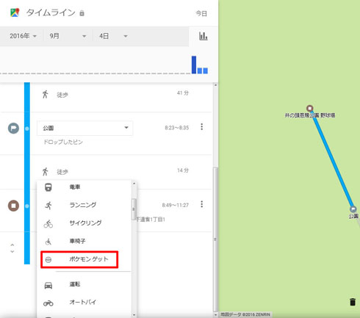Click the タイムライン title text
The height and width of the screenshot is (318, 360).
click(51, 12)
